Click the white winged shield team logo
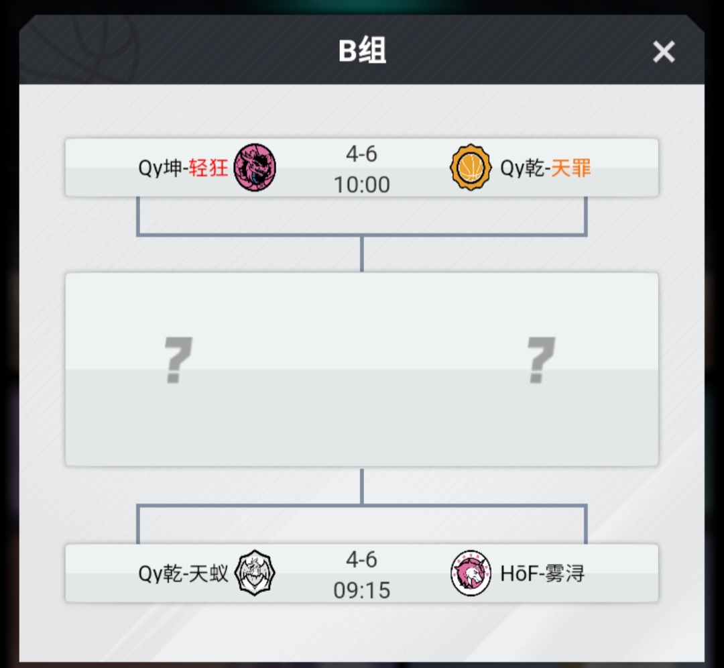This screenshot has height=668, width=724. tap(255, 573)
